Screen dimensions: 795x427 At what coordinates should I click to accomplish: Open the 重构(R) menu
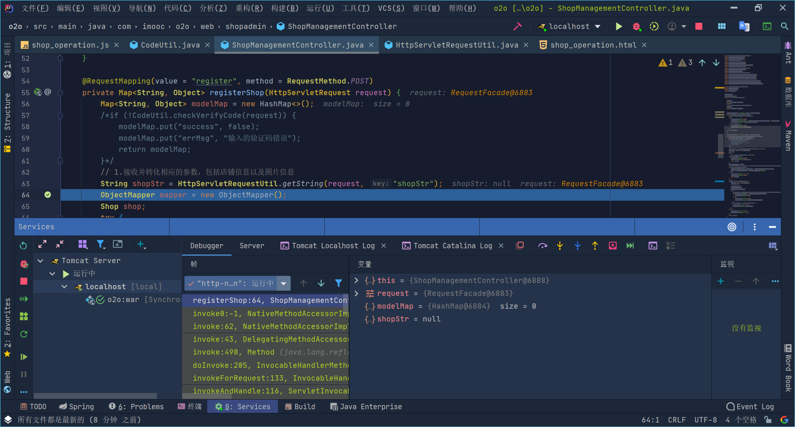point(249,8)
